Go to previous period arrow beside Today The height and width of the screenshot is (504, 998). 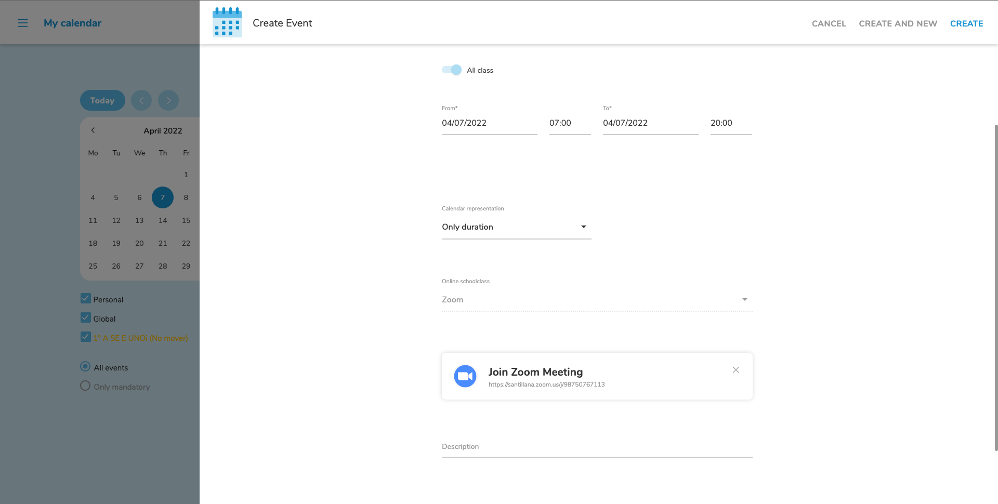coord(141,100)
